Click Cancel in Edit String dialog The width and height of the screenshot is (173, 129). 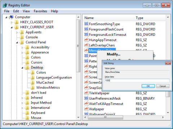[163, 86]
